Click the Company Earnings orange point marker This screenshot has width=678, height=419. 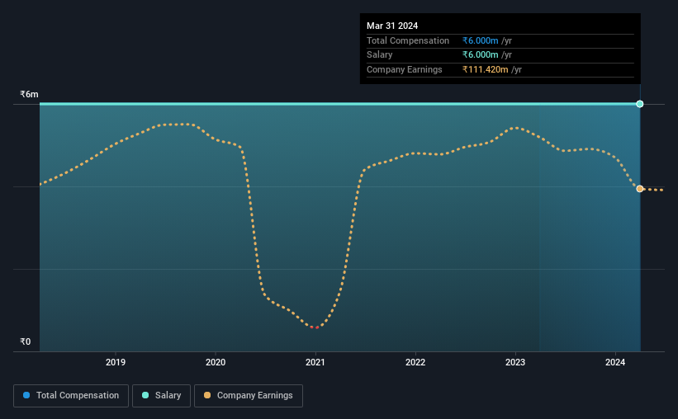(x=640, y=189)
